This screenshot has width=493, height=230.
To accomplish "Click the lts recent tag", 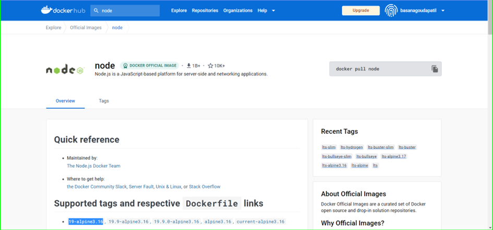I will (x=376, y=165).
